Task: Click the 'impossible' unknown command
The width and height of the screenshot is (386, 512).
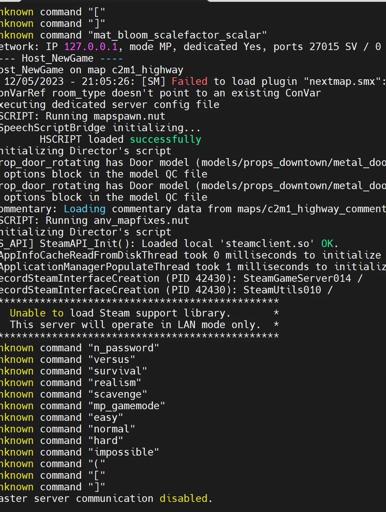Action: point(124,452)
